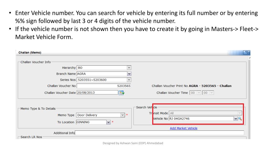
Task: Click the To Location field GINNING
Action: pos(91,122)
